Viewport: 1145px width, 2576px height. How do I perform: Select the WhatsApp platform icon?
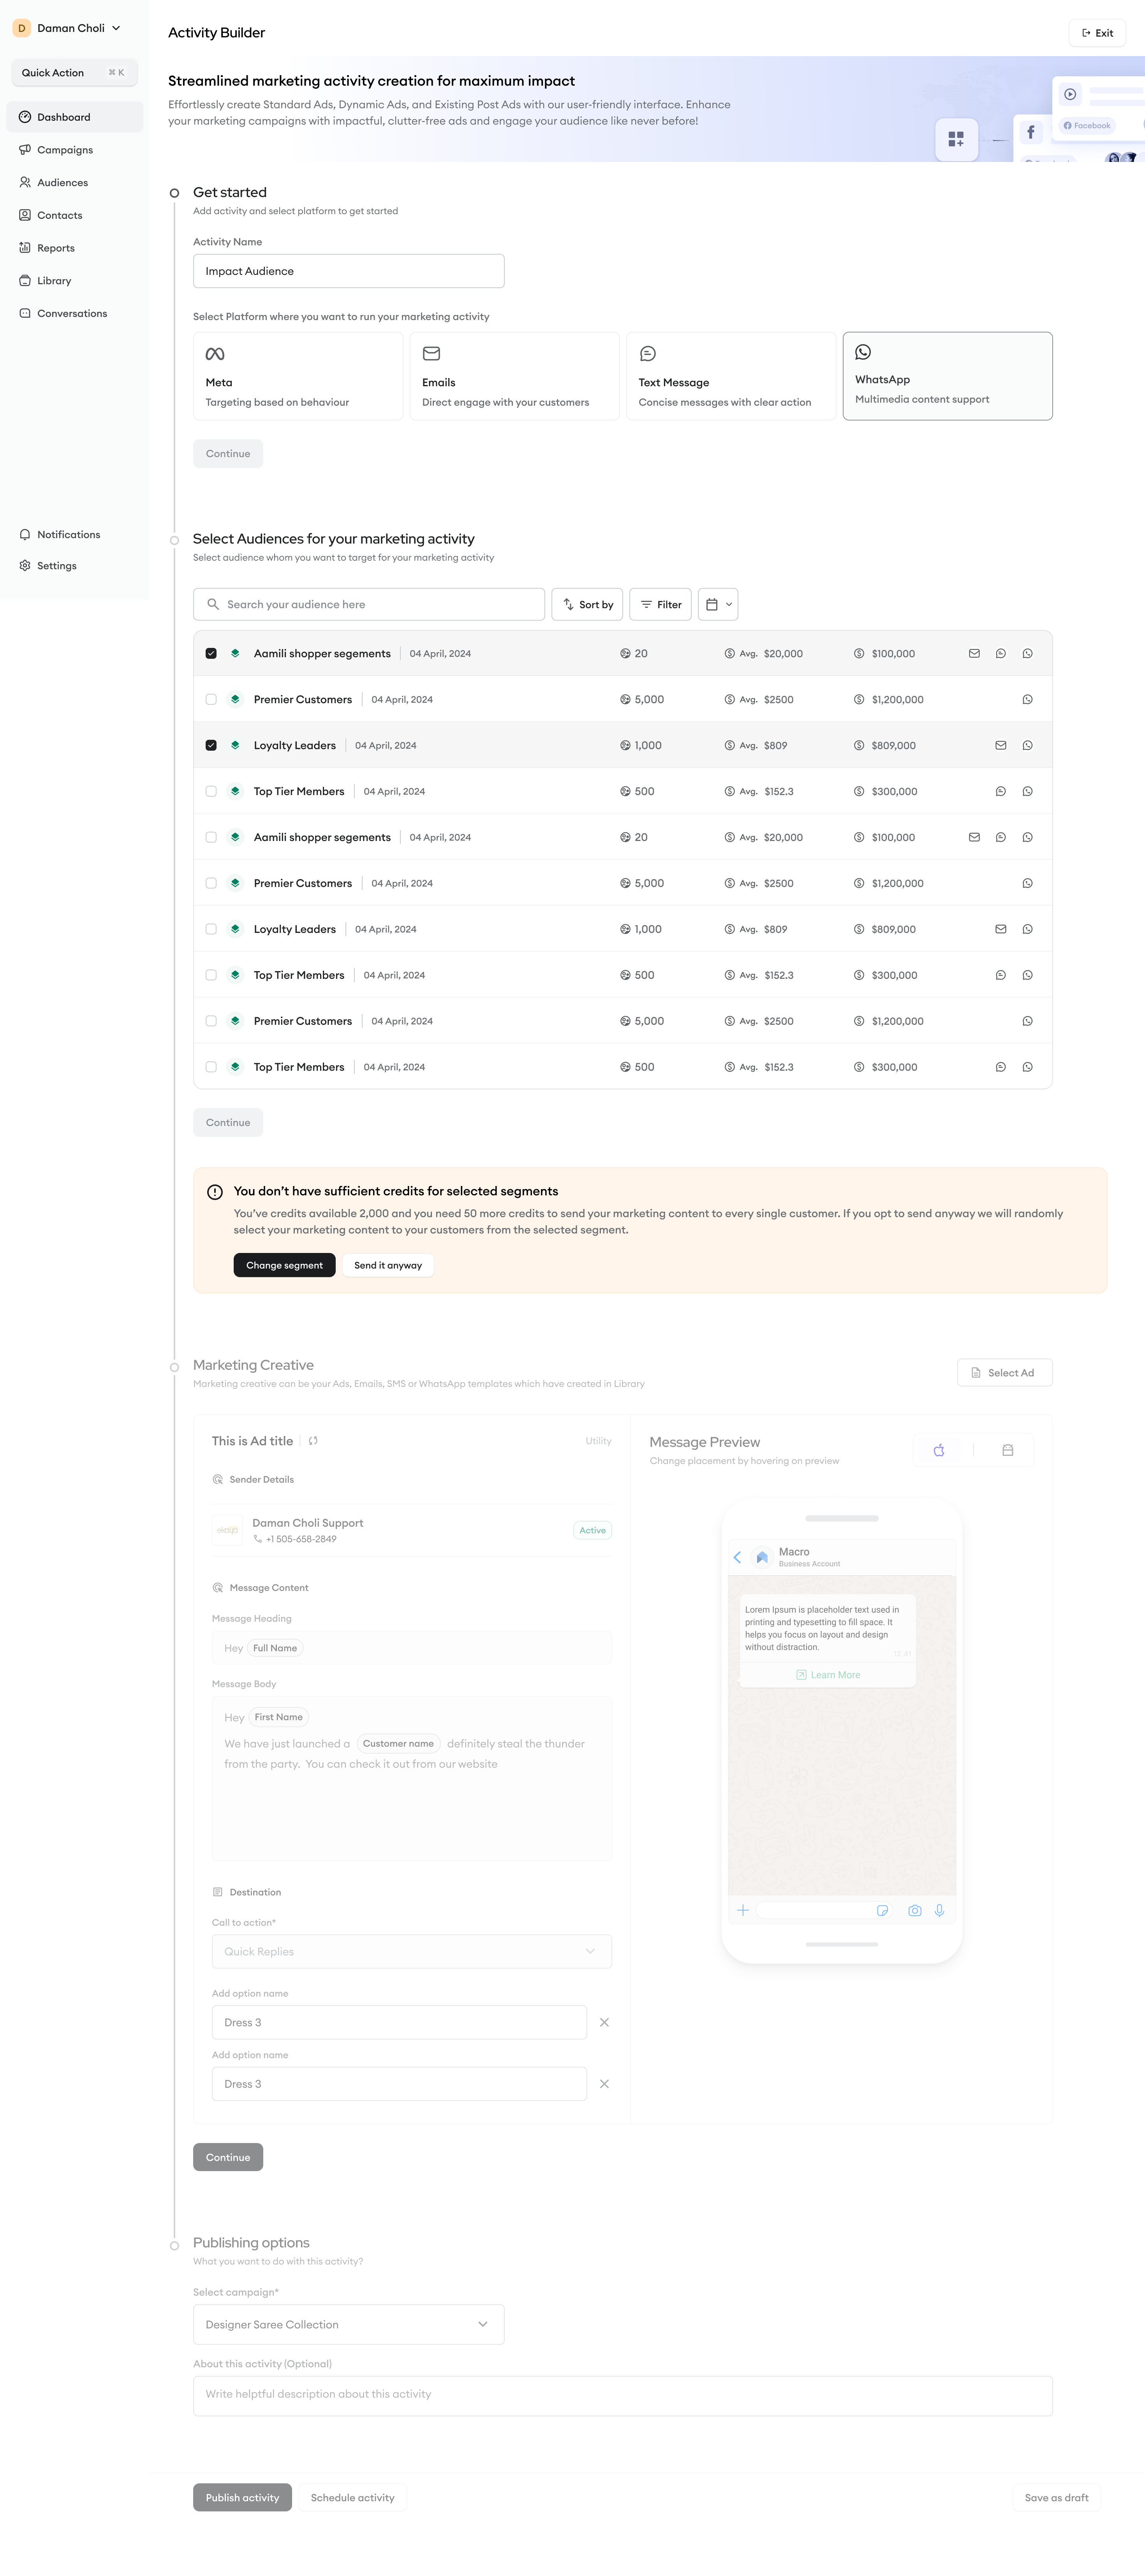863,352
